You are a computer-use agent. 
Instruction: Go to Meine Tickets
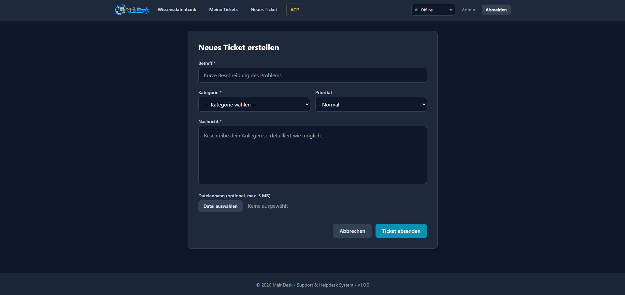pyautogui.click(x=223, y=10)
